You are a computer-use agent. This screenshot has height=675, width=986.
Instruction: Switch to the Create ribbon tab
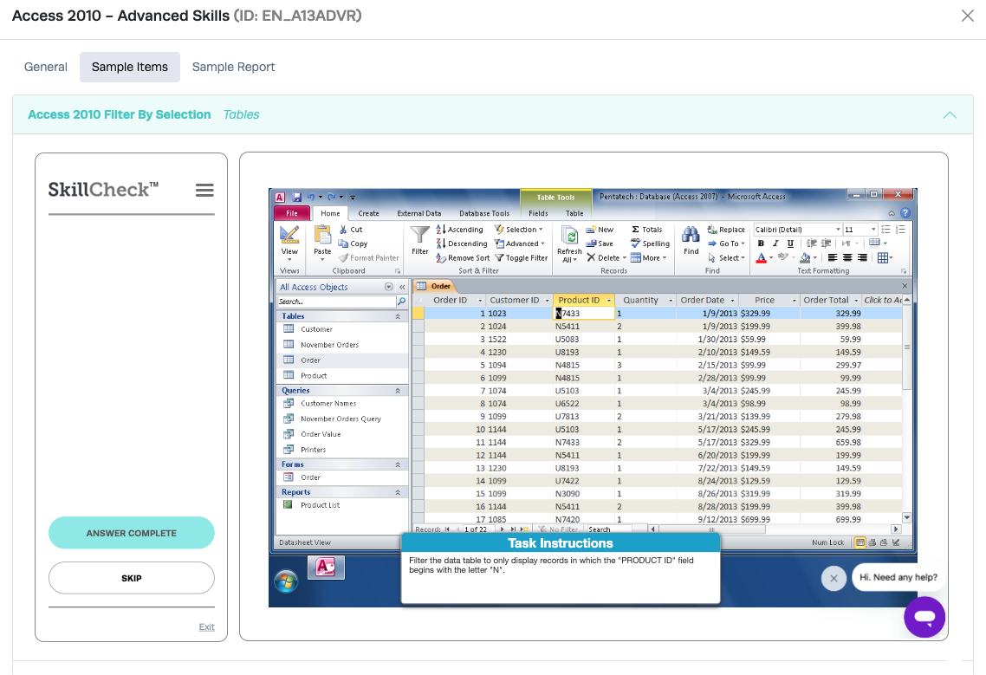pyautogui.click(x=368, y=213)
